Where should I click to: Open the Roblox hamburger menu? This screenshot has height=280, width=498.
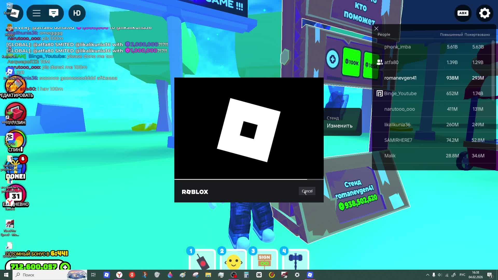(37, 13)
